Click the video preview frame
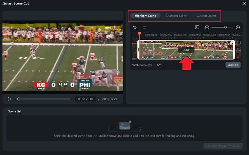 63,57
